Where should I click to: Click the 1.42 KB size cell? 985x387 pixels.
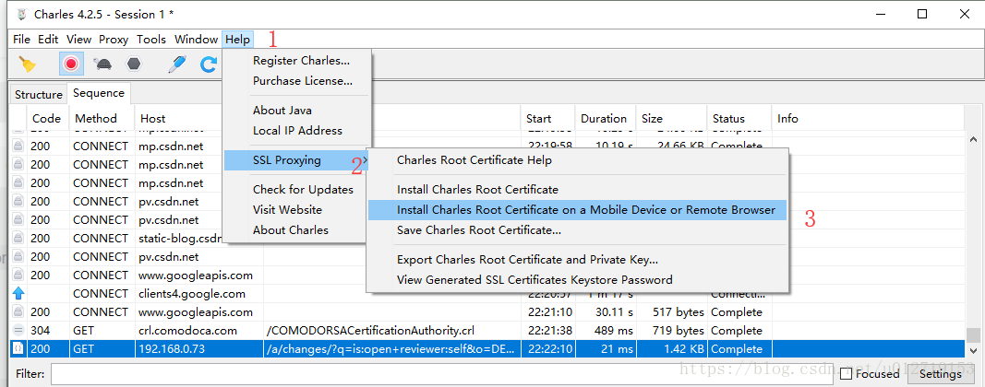coord(671,348)
